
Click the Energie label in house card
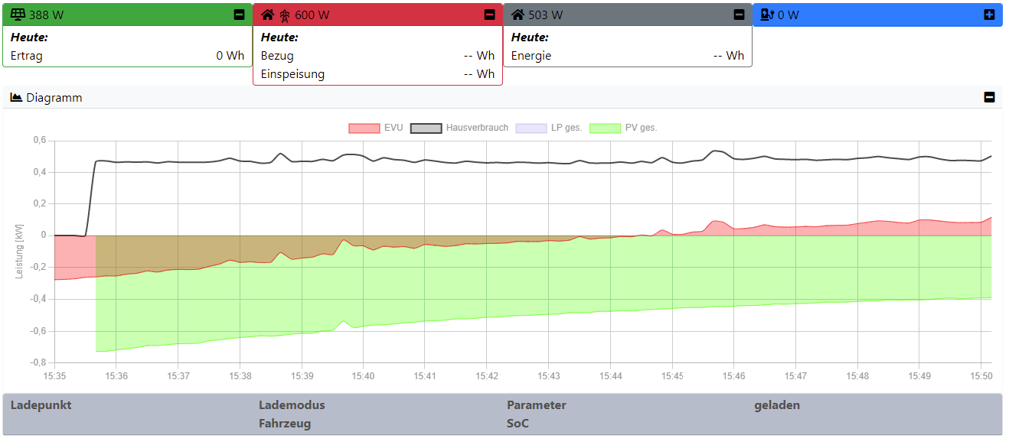click(531, 56)
